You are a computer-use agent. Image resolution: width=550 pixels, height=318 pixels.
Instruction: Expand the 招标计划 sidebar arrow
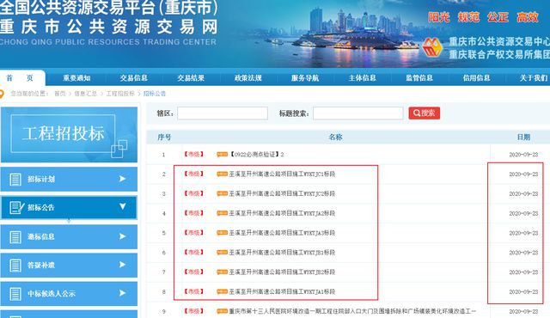[x=122, y=179]
